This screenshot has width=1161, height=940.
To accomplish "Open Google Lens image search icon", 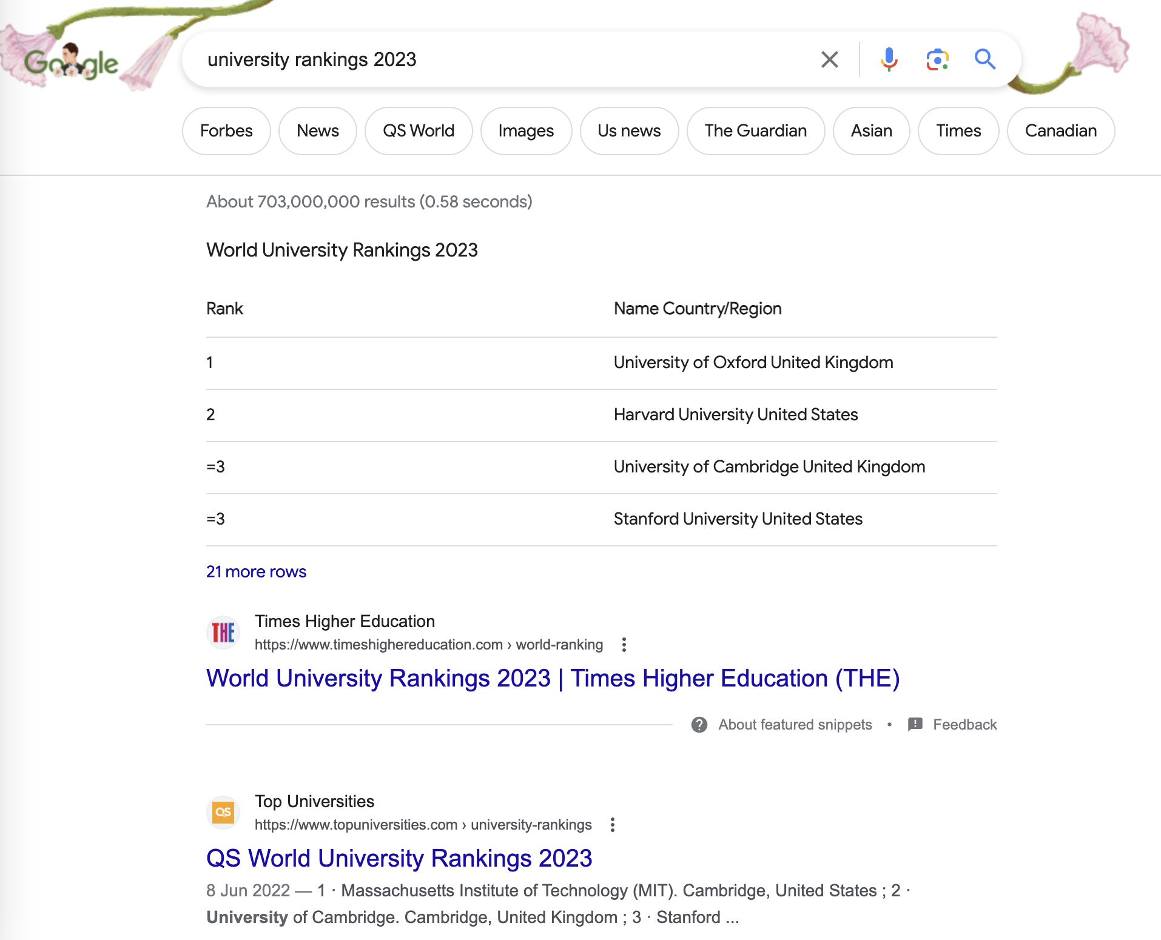I will pyautogui.click(x=937, y=59).
